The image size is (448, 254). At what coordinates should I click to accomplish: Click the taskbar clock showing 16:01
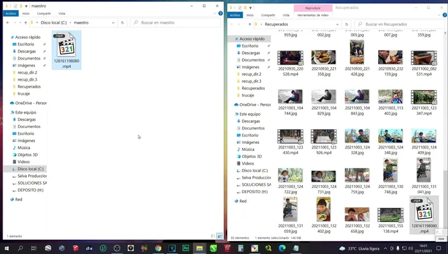click(424, 248)
